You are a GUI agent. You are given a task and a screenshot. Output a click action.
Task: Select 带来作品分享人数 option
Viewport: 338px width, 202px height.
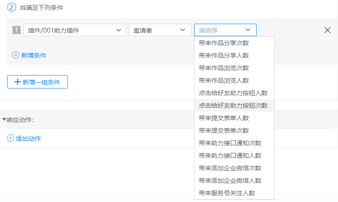point(234,55)
